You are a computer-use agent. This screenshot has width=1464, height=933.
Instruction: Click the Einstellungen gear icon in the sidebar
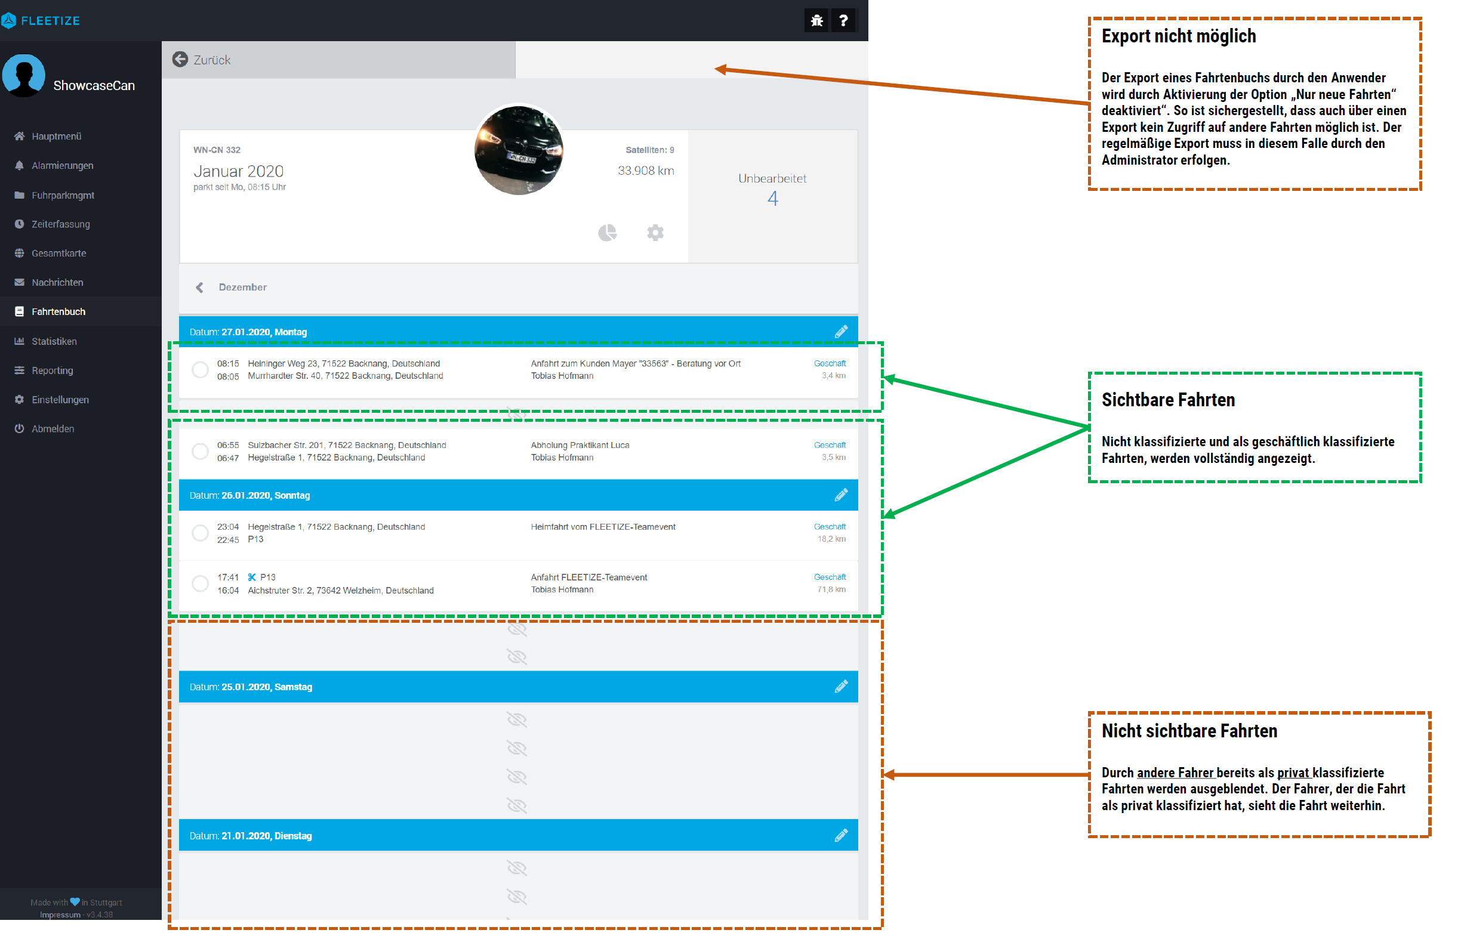click(x=20, y=400)
